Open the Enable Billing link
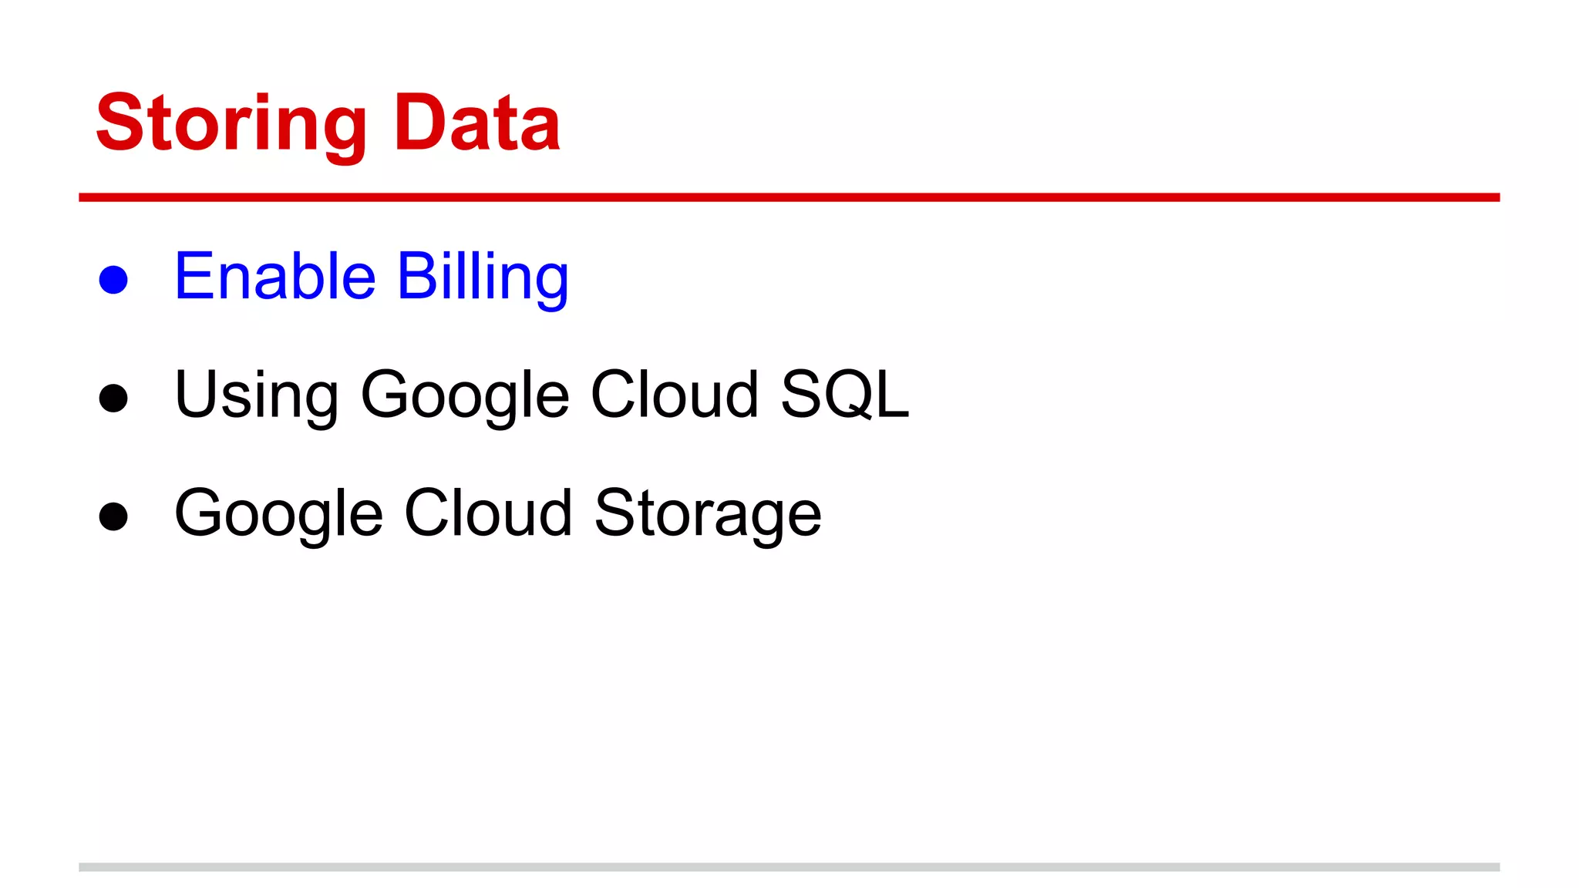Viewport: 1579px width, 888px height. (x=372, y=277)
